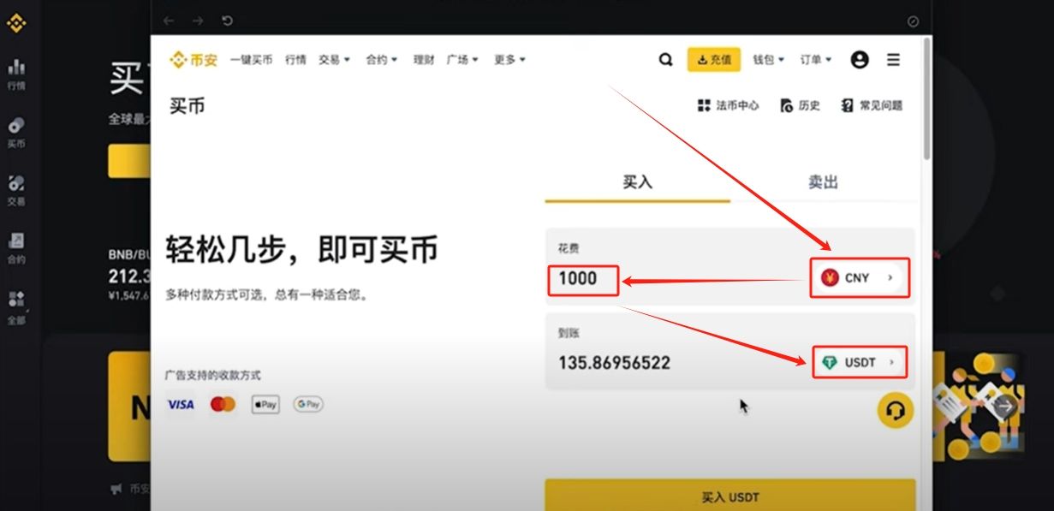
Task: Expand the 交易 menu
Action: tap(335, 60)
